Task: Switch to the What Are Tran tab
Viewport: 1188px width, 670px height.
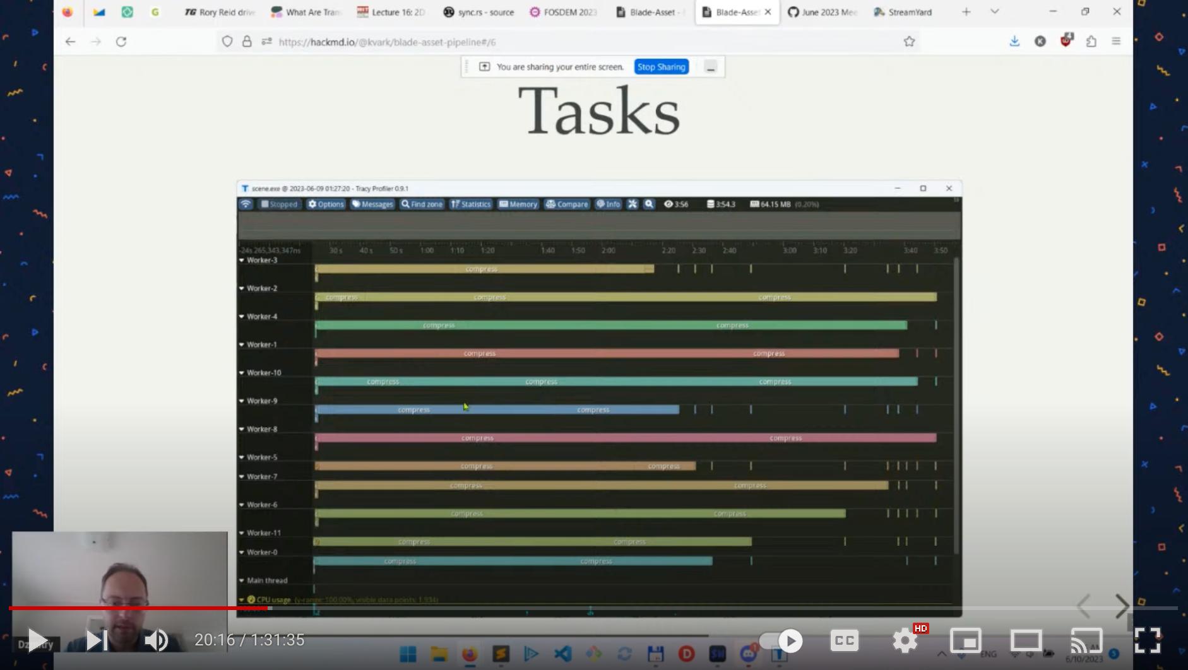Action: click(x=306, y=12)
